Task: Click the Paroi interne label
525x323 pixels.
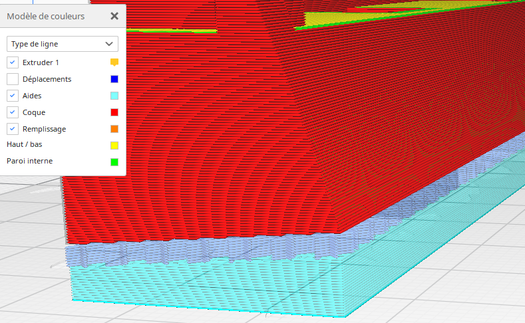Action: [30, 161]
